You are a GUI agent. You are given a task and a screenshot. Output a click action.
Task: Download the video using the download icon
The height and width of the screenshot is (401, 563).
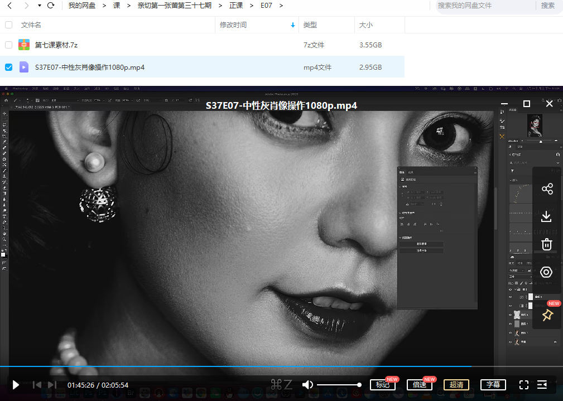[547, 216]
